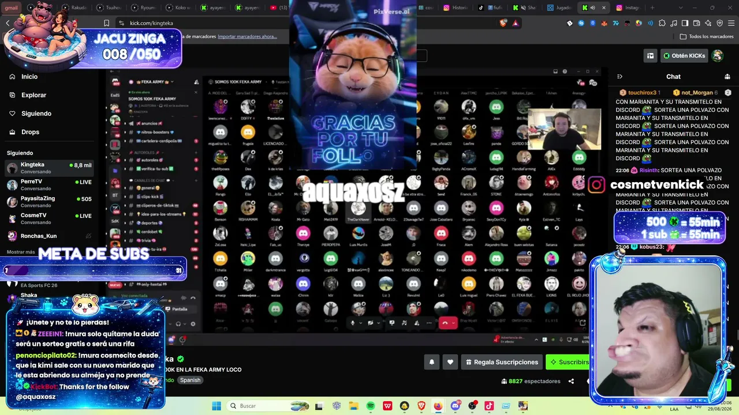Screen dimensions: 739x415
Task: Click the Drops gift icon in sidebar
Action: coord(12,132)
